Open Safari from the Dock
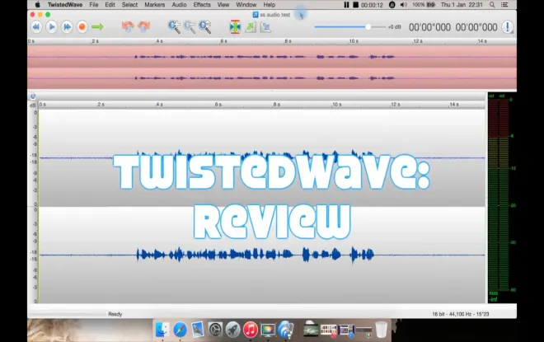 [x=180, y=329]
